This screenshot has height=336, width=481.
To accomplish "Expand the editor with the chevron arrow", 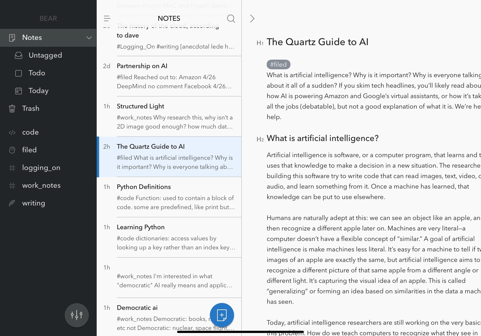I will [252, 18].
